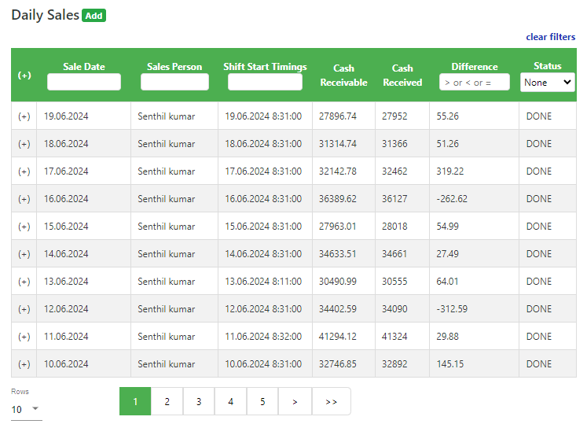This screenshot has height=424, width=587.
Task: Click the green Add button
Action: point(94,16)
